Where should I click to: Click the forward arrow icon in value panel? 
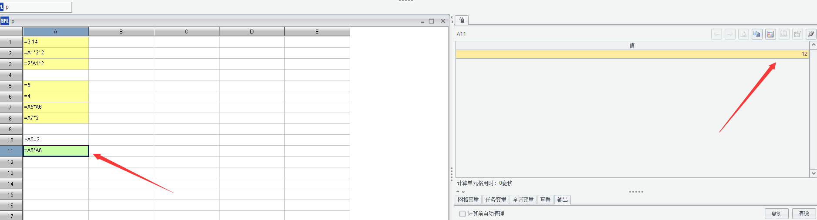point(730,34)
